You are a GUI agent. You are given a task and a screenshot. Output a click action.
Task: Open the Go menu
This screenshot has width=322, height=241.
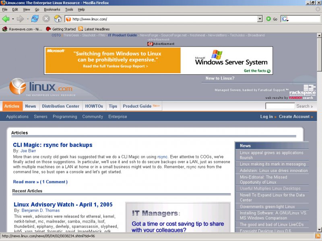(x=37, y=9)
